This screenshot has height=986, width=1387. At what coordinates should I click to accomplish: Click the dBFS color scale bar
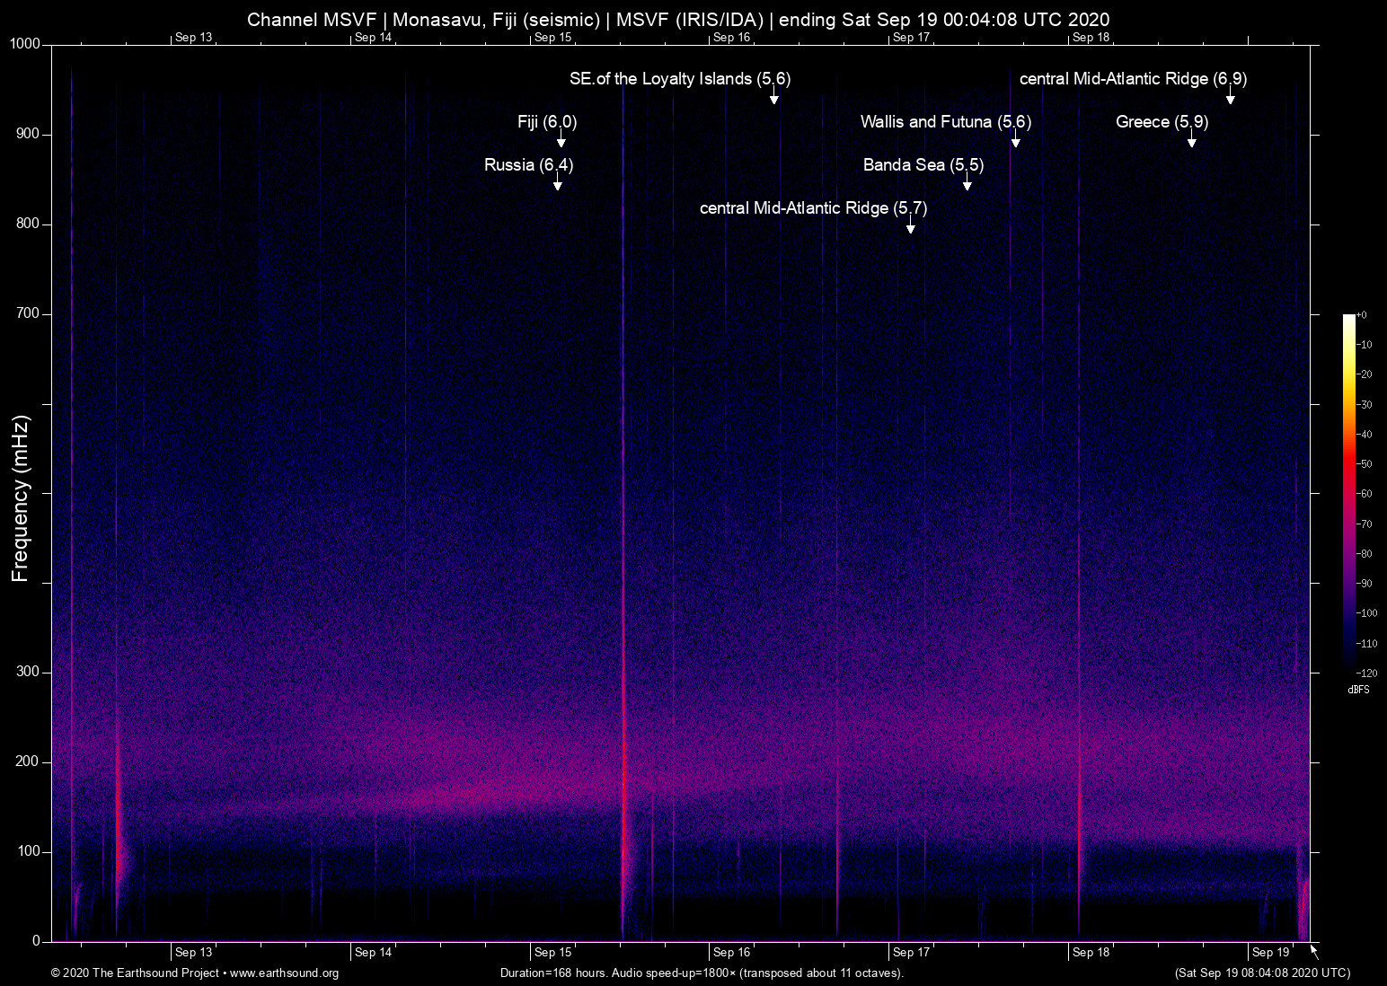pyautogui.click(x=1348, y=493)
